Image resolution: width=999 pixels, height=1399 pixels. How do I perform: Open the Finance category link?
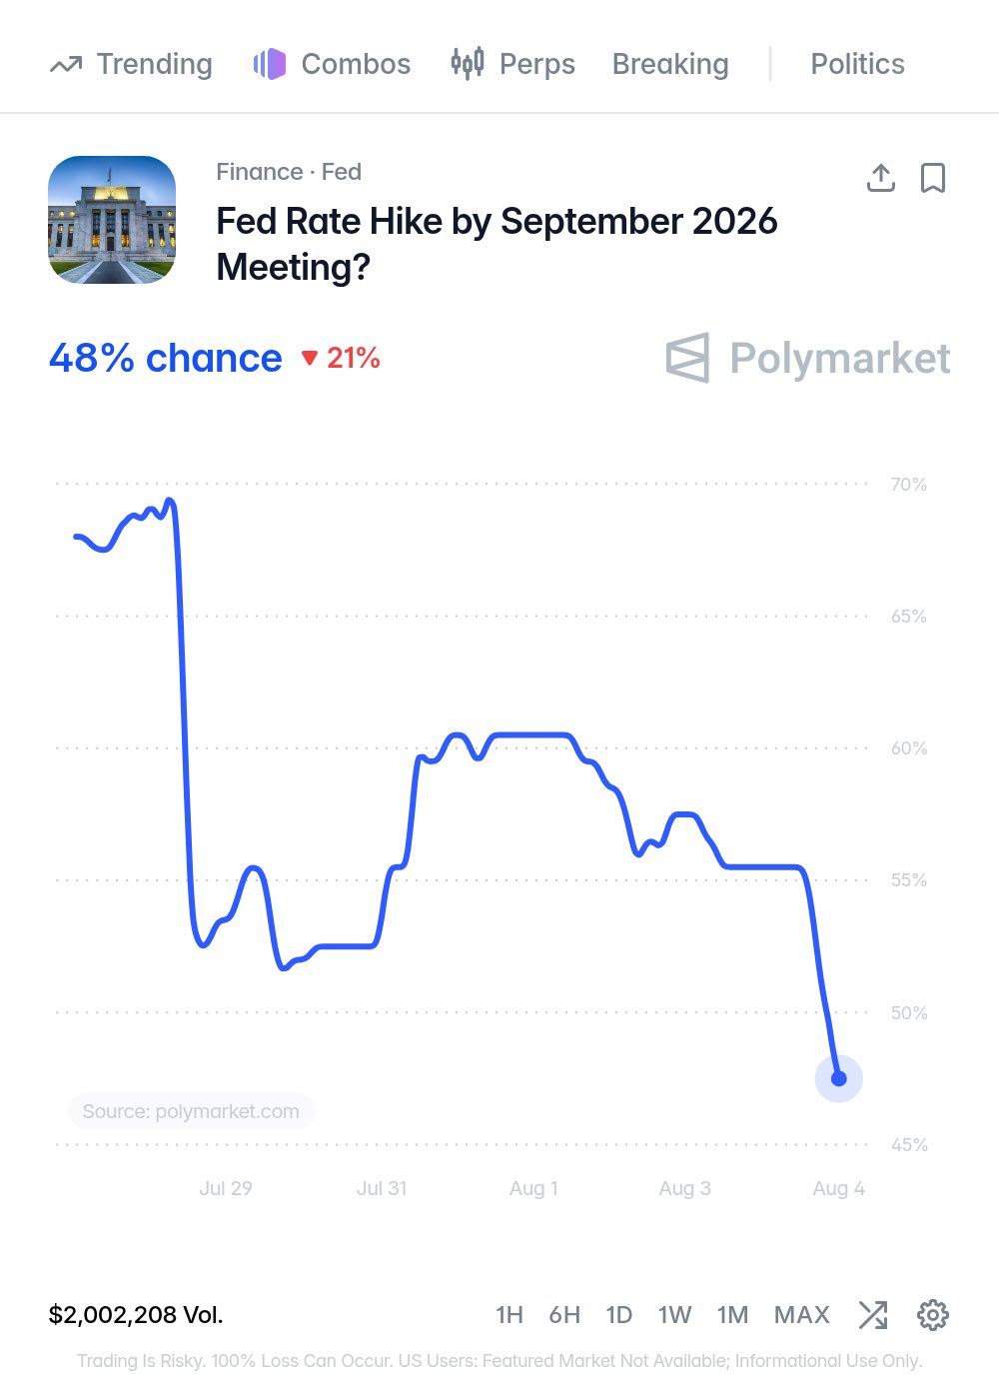click(x=260, y=172)
